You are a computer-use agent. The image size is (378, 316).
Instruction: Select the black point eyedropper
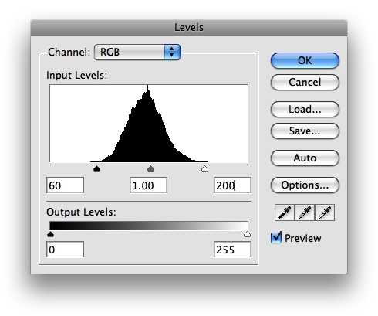pos(285,212)
